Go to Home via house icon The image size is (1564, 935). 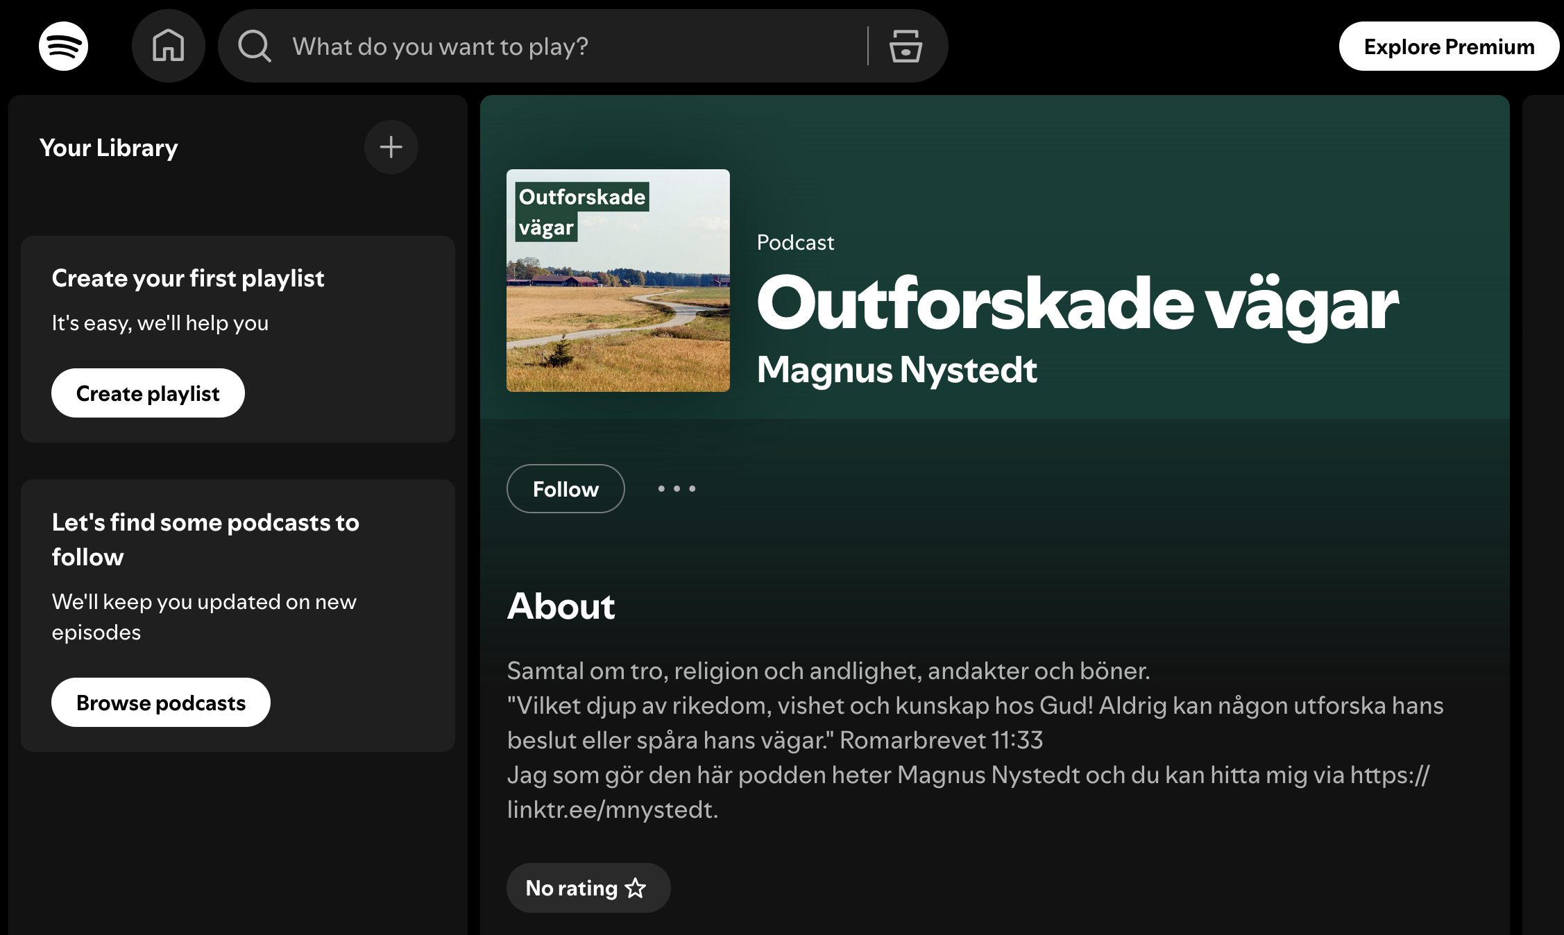click(169, 46)
